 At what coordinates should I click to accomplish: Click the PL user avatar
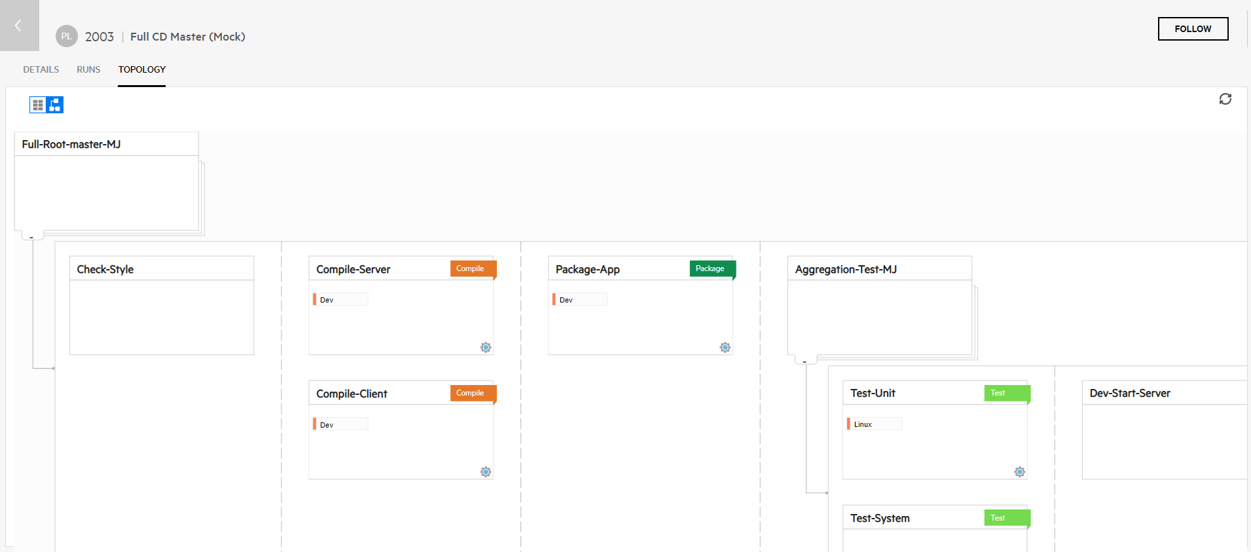pyautogui.click(x=66, y=37)
